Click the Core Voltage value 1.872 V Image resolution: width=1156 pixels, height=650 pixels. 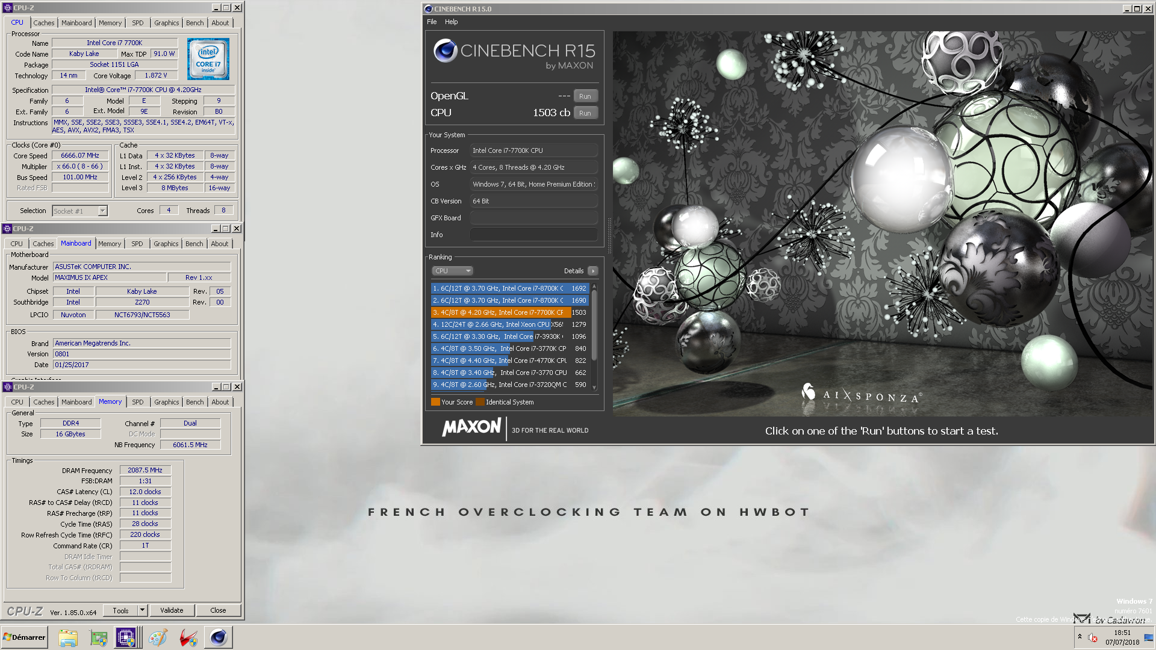point(156,75)
